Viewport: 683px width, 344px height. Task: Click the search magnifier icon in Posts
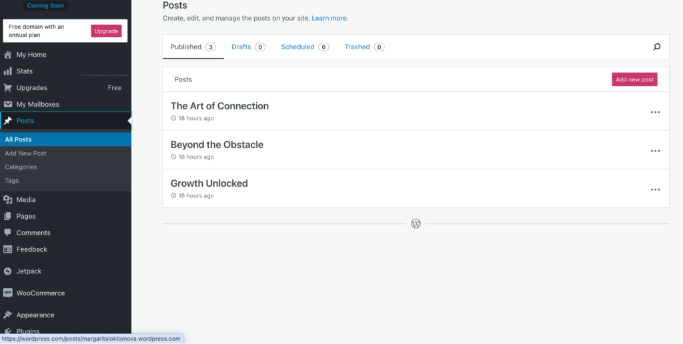(x=657, y=47)
